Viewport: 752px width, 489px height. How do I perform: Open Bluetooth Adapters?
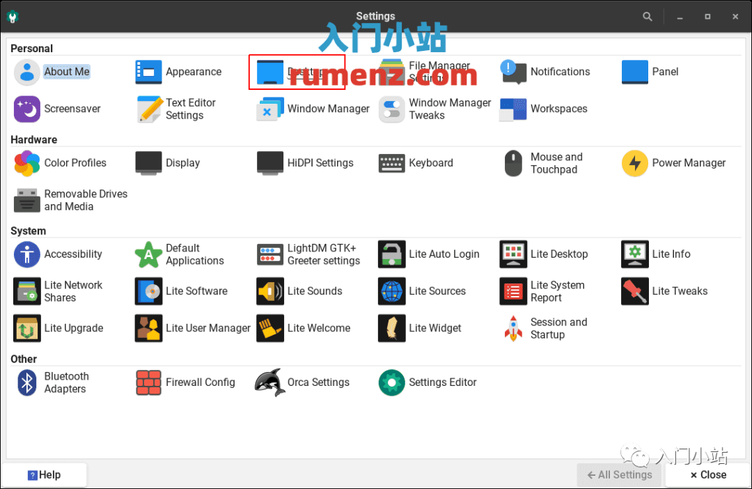click(53, 382)
